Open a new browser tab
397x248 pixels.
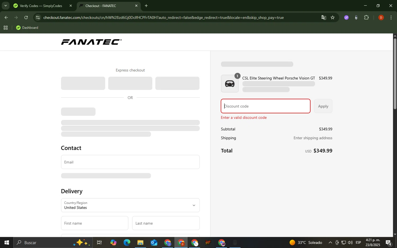click(x=146, y=6)
